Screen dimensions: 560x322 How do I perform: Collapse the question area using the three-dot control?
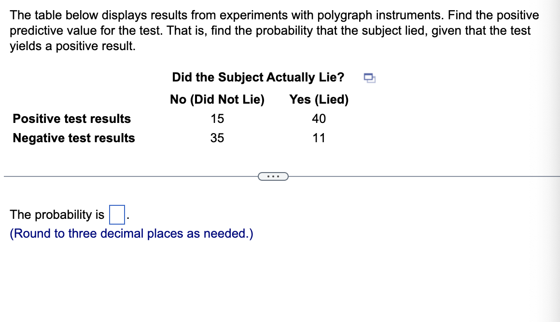(x=274, y=176)
